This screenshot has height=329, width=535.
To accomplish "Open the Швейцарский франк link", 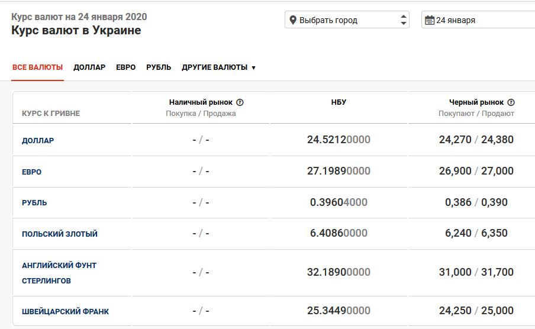I will click(x=65, y=312).
